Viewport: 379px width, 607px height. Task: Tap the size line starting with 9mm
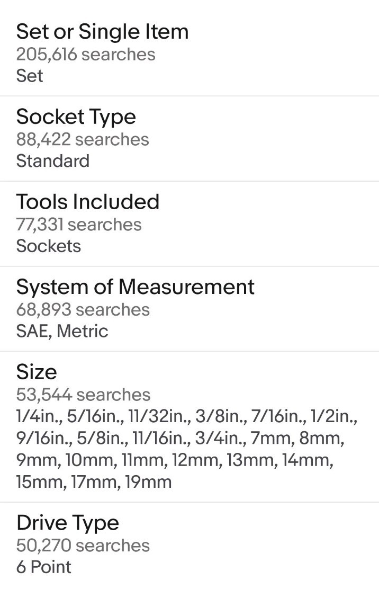coord(175,460)
